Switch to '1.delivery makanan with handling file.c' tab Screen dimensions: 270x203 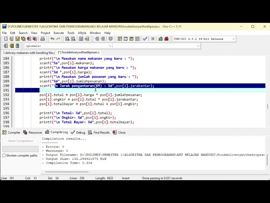[29, 52]
